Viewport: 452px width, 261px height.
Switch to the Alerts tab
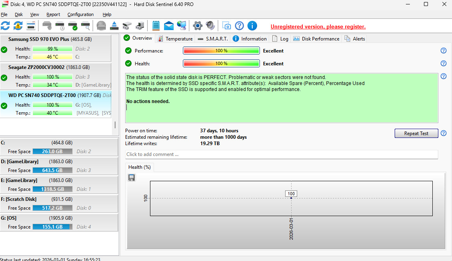click(355, 38)
